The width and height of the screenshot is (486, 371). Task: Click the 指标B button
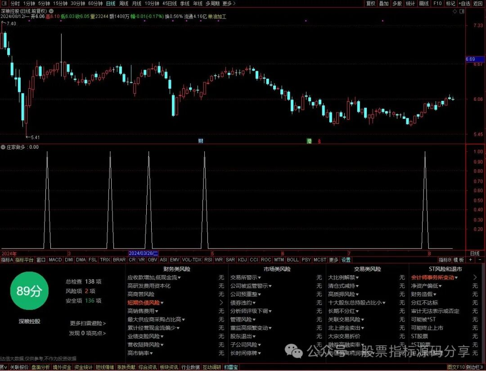tap(445, 260)
